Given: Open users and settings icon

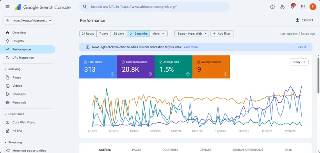Looking at the screenshot, I should [x=283, y=7].
